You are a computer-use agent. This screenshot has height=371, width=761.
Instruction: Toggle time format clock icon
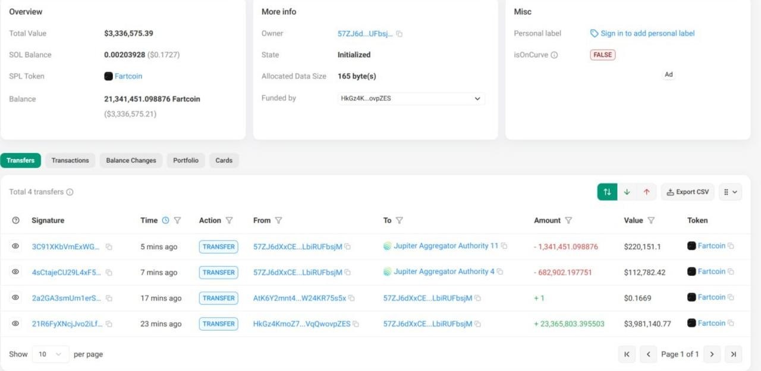(165, 220)
